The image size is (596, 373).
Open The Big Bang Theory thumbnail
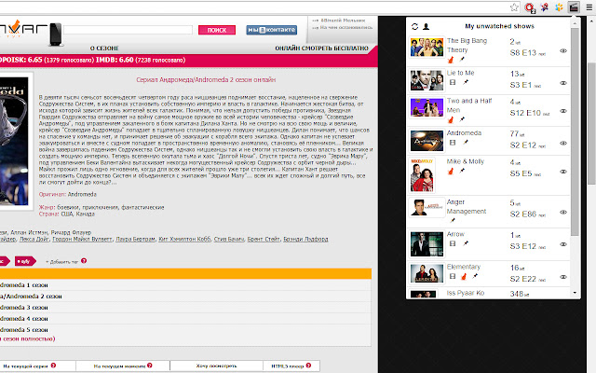click(427, 48)
